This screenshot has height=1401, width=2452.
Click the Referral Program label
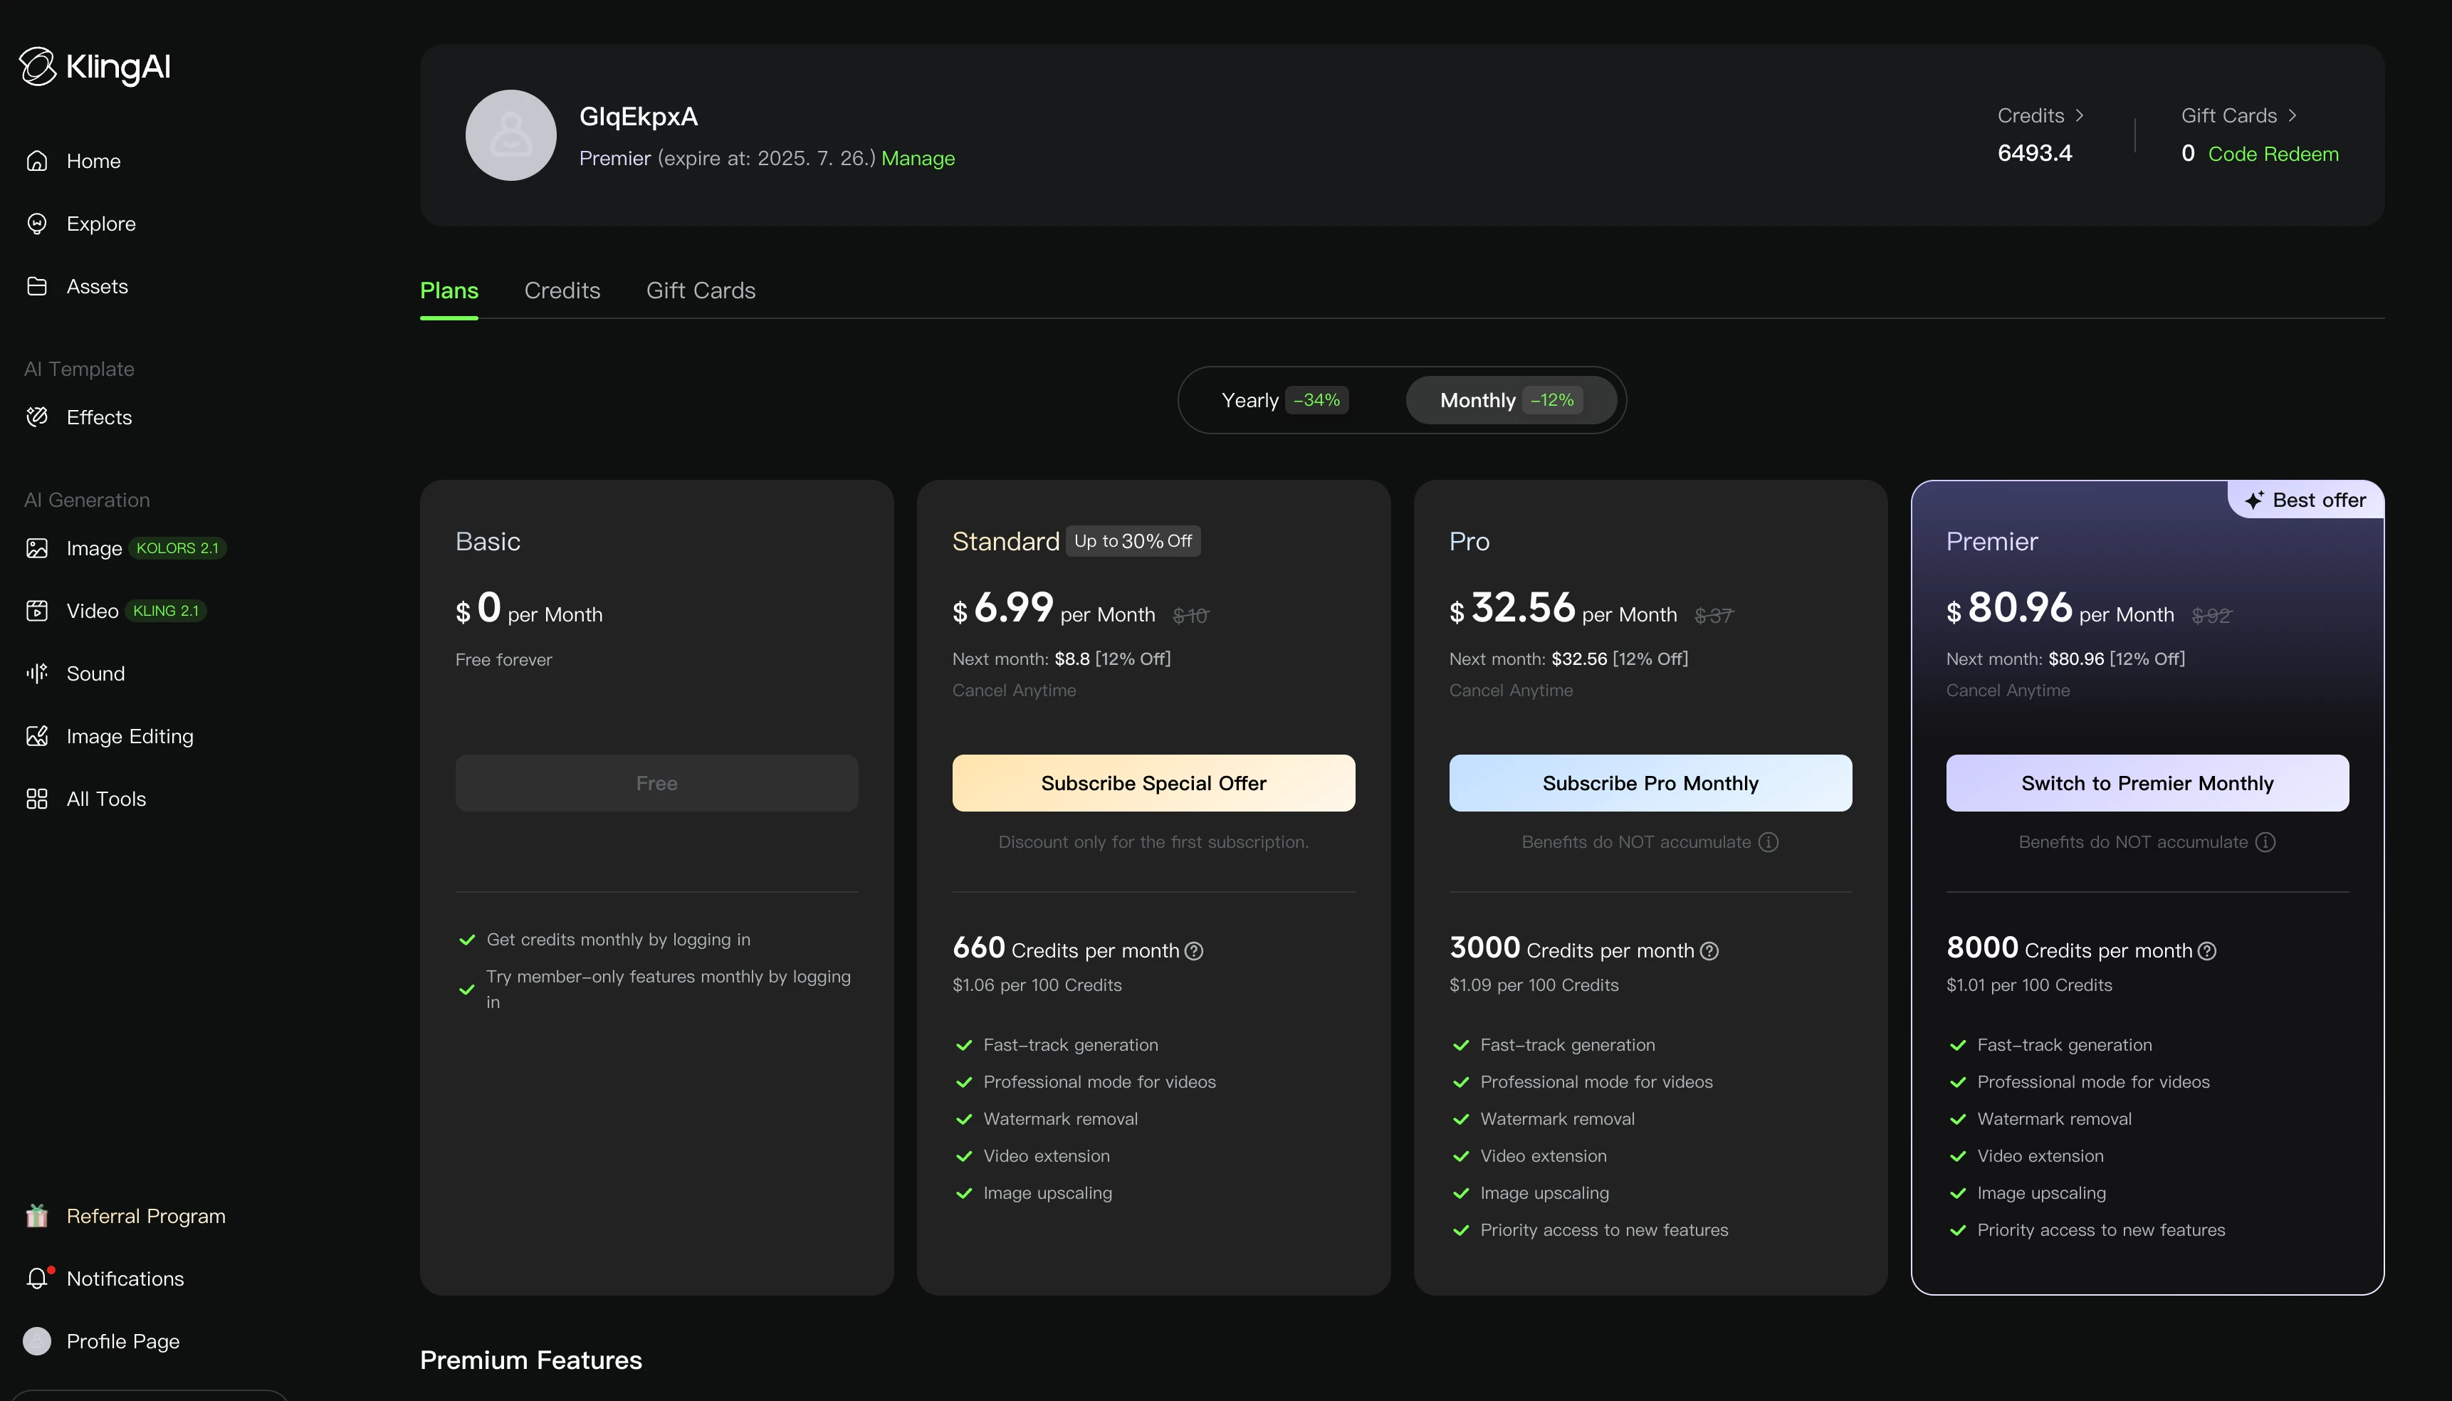(146, 1215)
